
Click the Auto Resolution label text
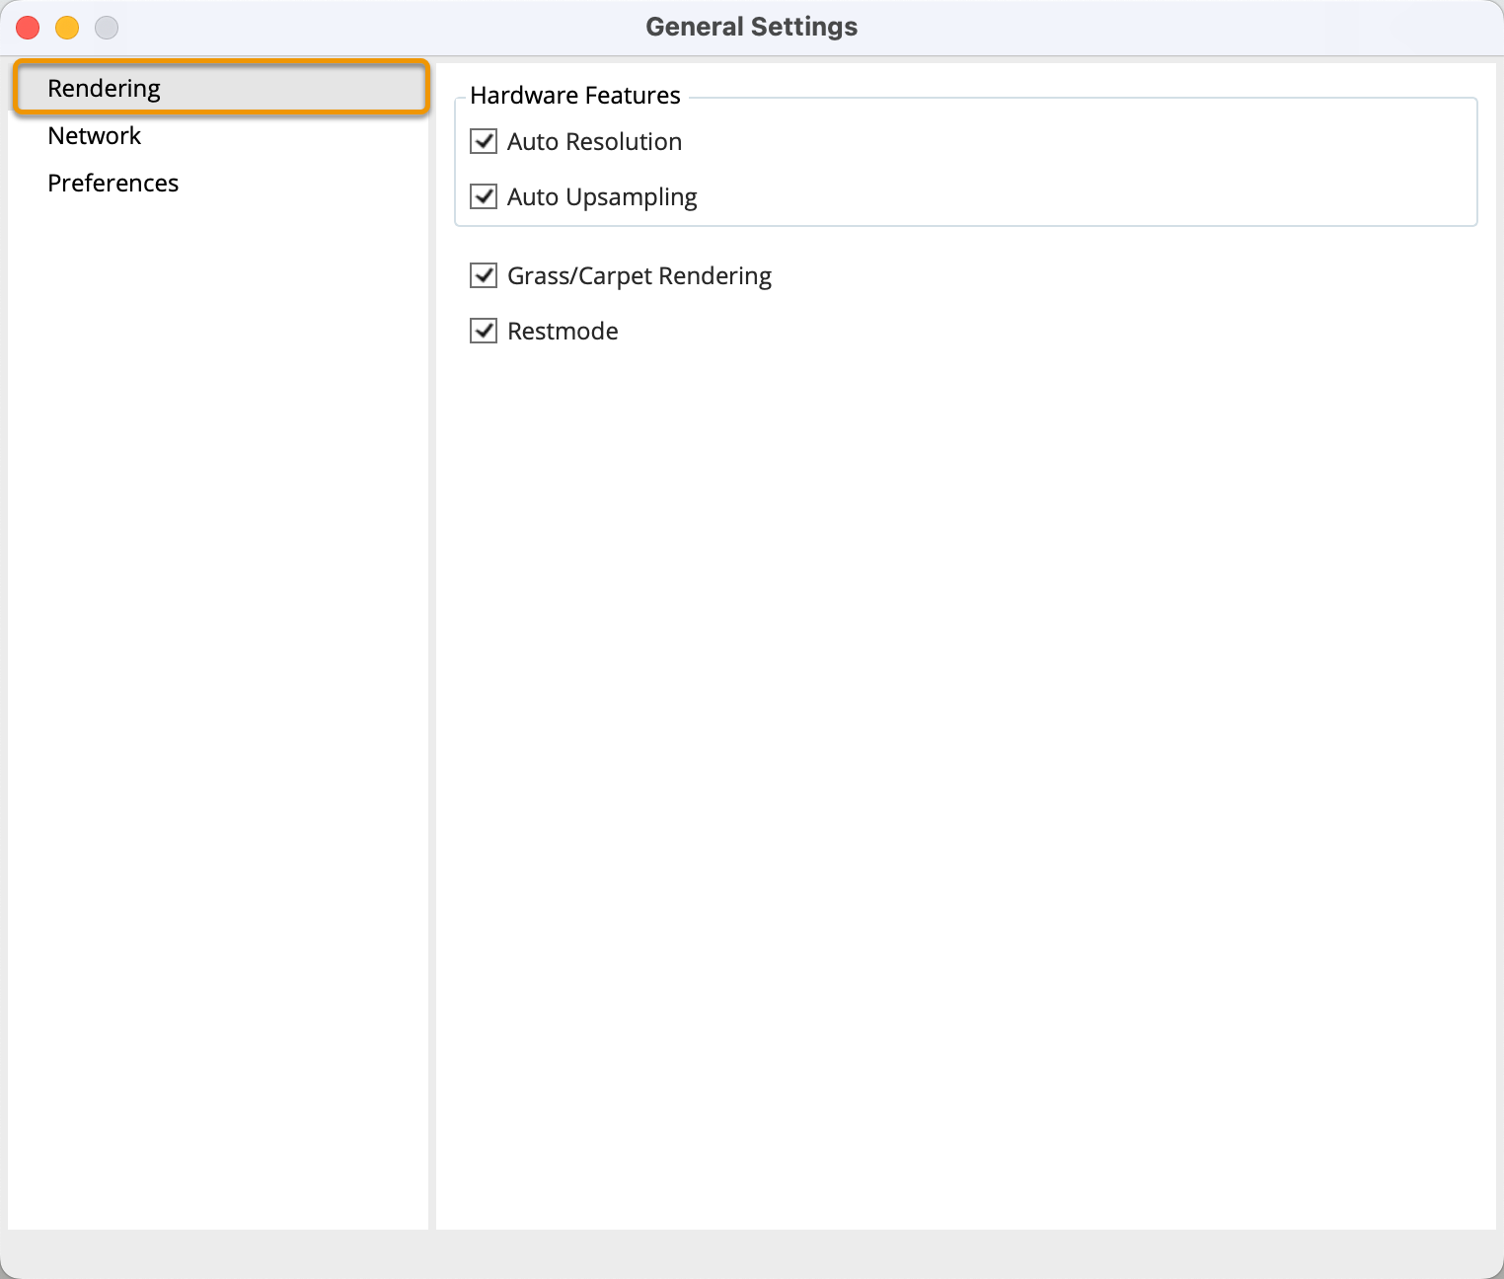pyautogui.click(x=594, y=141)
